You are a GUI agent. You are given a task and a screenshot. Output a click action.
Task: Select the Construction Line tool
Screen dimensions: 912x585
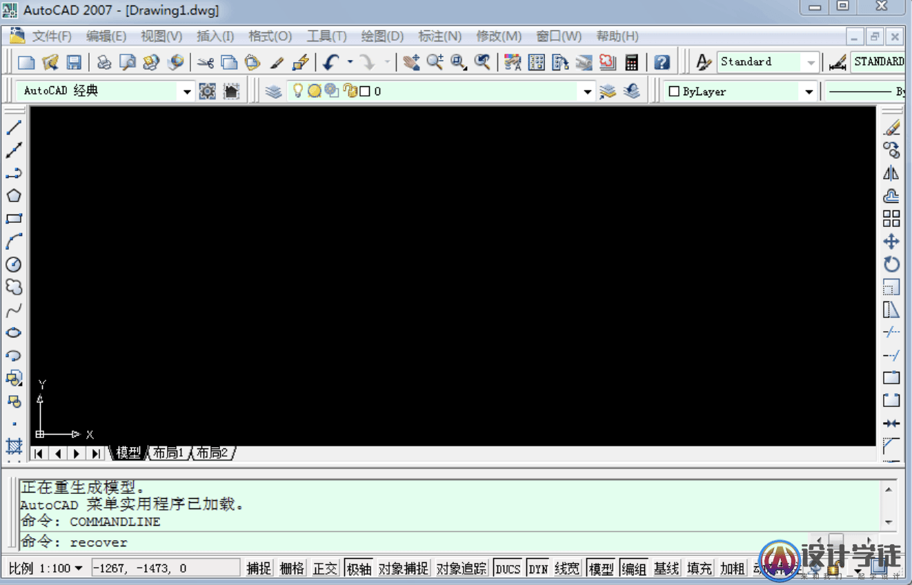click(14, 150)
